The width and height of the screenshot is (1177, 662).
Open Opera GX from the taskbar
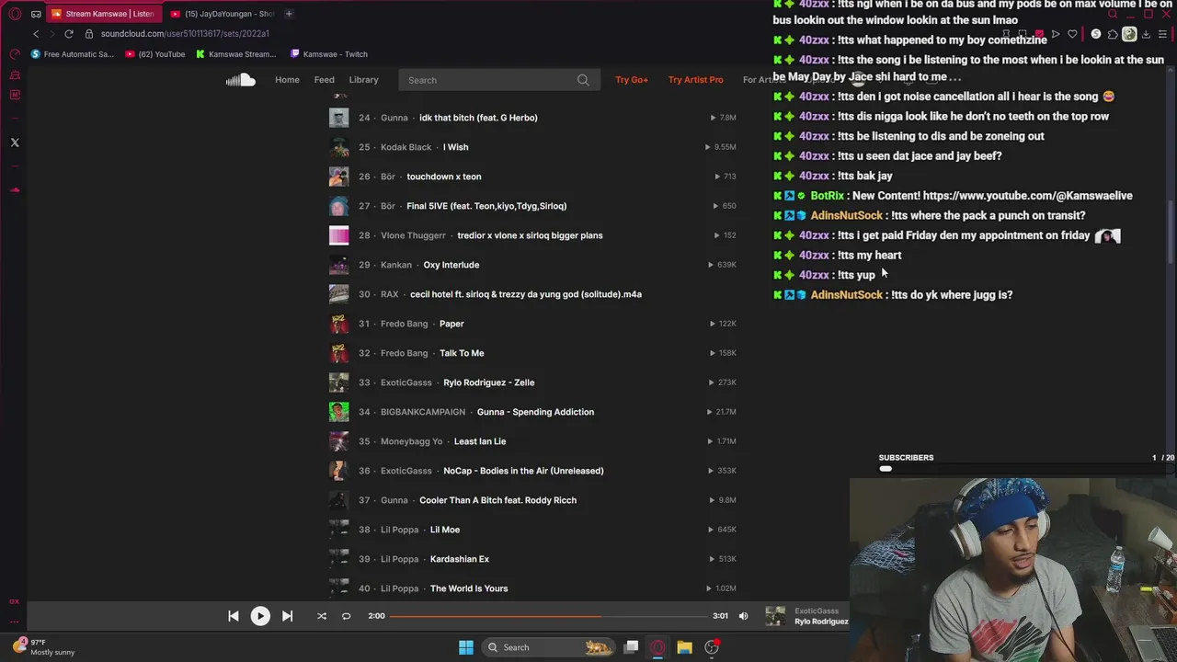[657, 647]
